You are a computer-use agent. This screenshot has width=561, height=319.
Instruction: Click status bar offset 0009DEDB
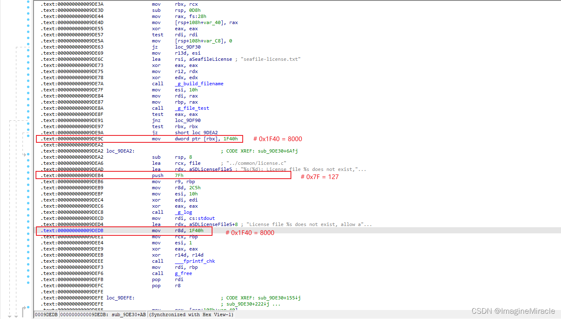pyautogui.click(x=47, y=315)
